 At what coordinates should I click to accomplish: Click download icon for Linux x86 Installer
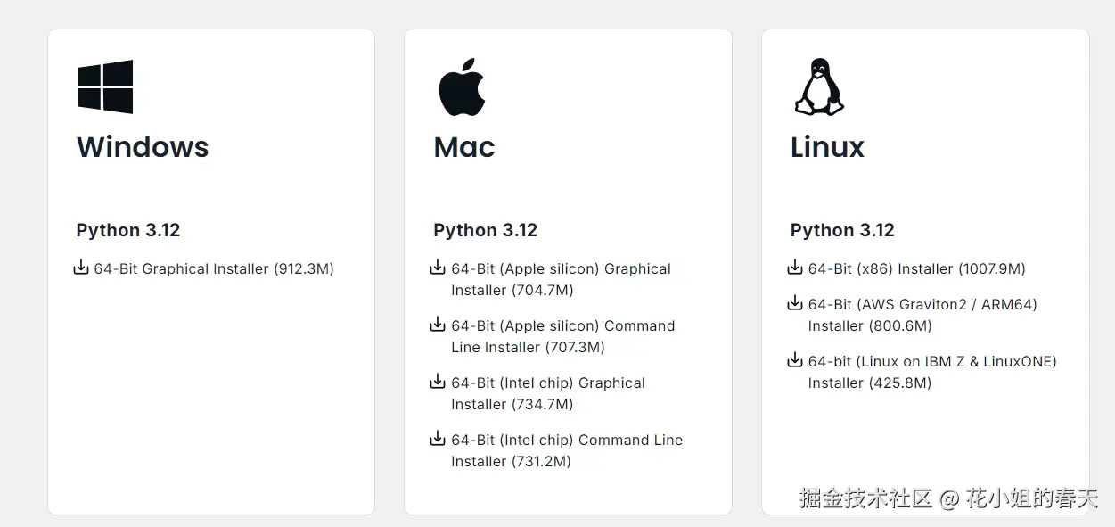pyautogui.click(x=795, y=268)
